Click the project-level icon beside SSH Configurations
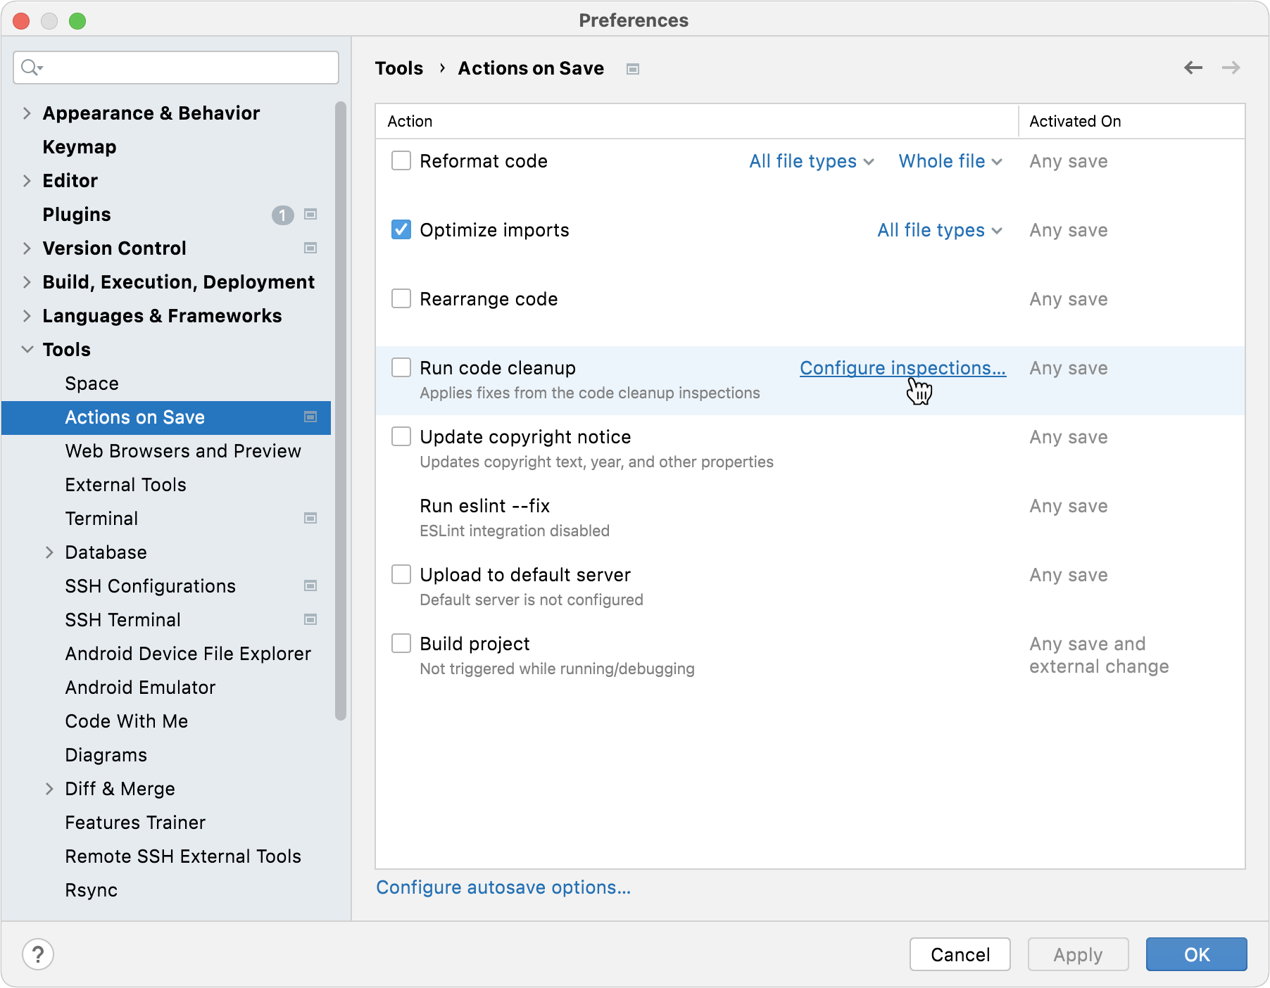Viewport: 1270px width, 988px height. [x=310, y=585]
